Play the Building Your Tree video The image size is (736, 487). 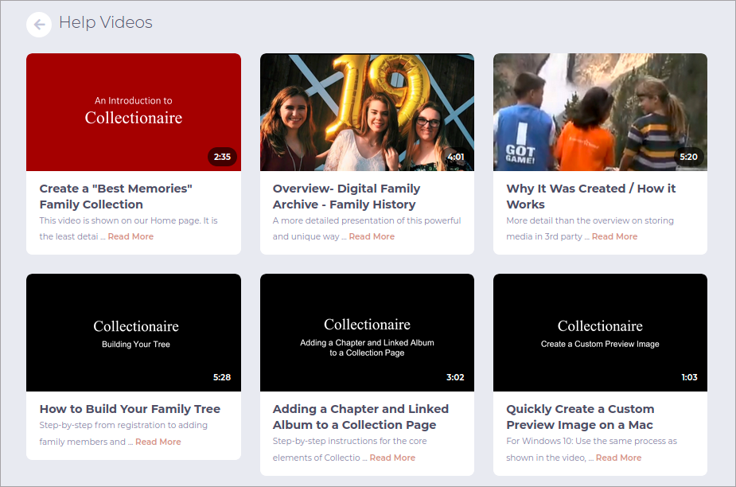134,333
